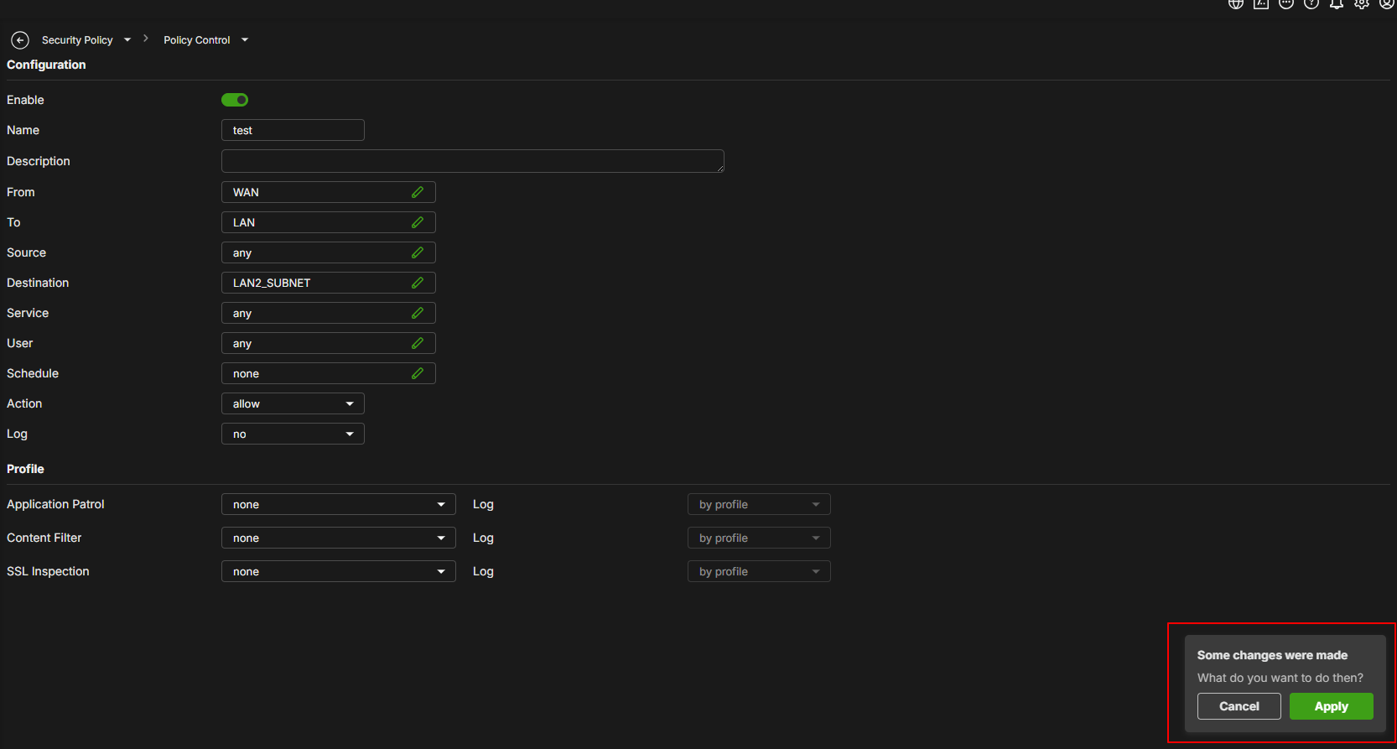The width and height of the screenshot is (1397, 749).
Task: Click the Application Patrol label
Action: click(55, 504)
